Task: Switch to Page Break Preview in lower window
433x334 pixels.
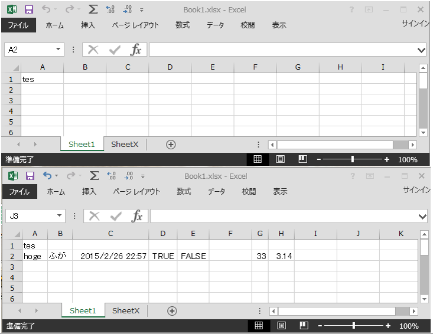Action: [x=304, y=326]
